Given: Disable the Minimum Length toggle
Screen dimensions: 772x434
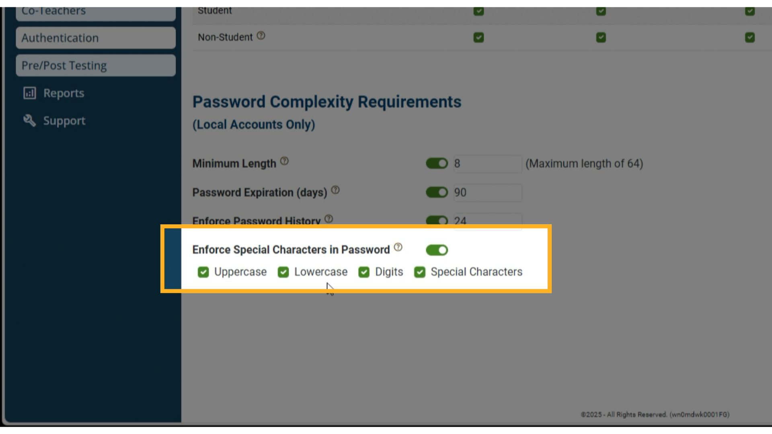Looking at the screenshot, I should [x=437, y=164].
